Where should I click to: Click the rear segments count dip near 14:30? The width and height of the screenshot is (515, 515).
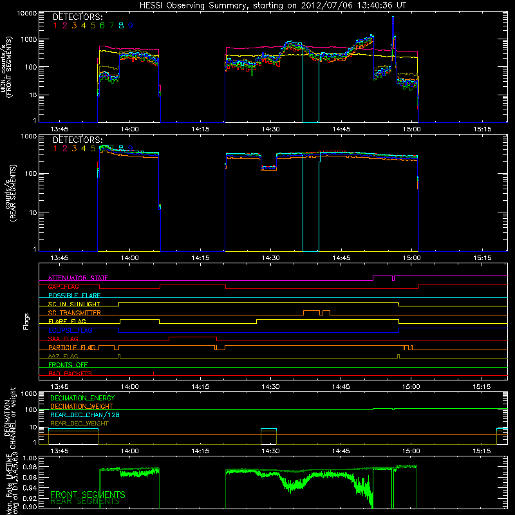[x=268, y=167]
